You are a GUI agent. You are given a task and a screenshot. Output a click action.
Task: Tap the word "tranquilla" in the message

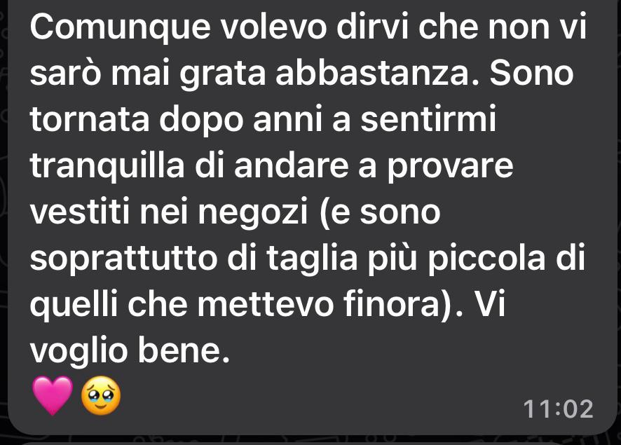pyautogui.click(x=107, y=166)
